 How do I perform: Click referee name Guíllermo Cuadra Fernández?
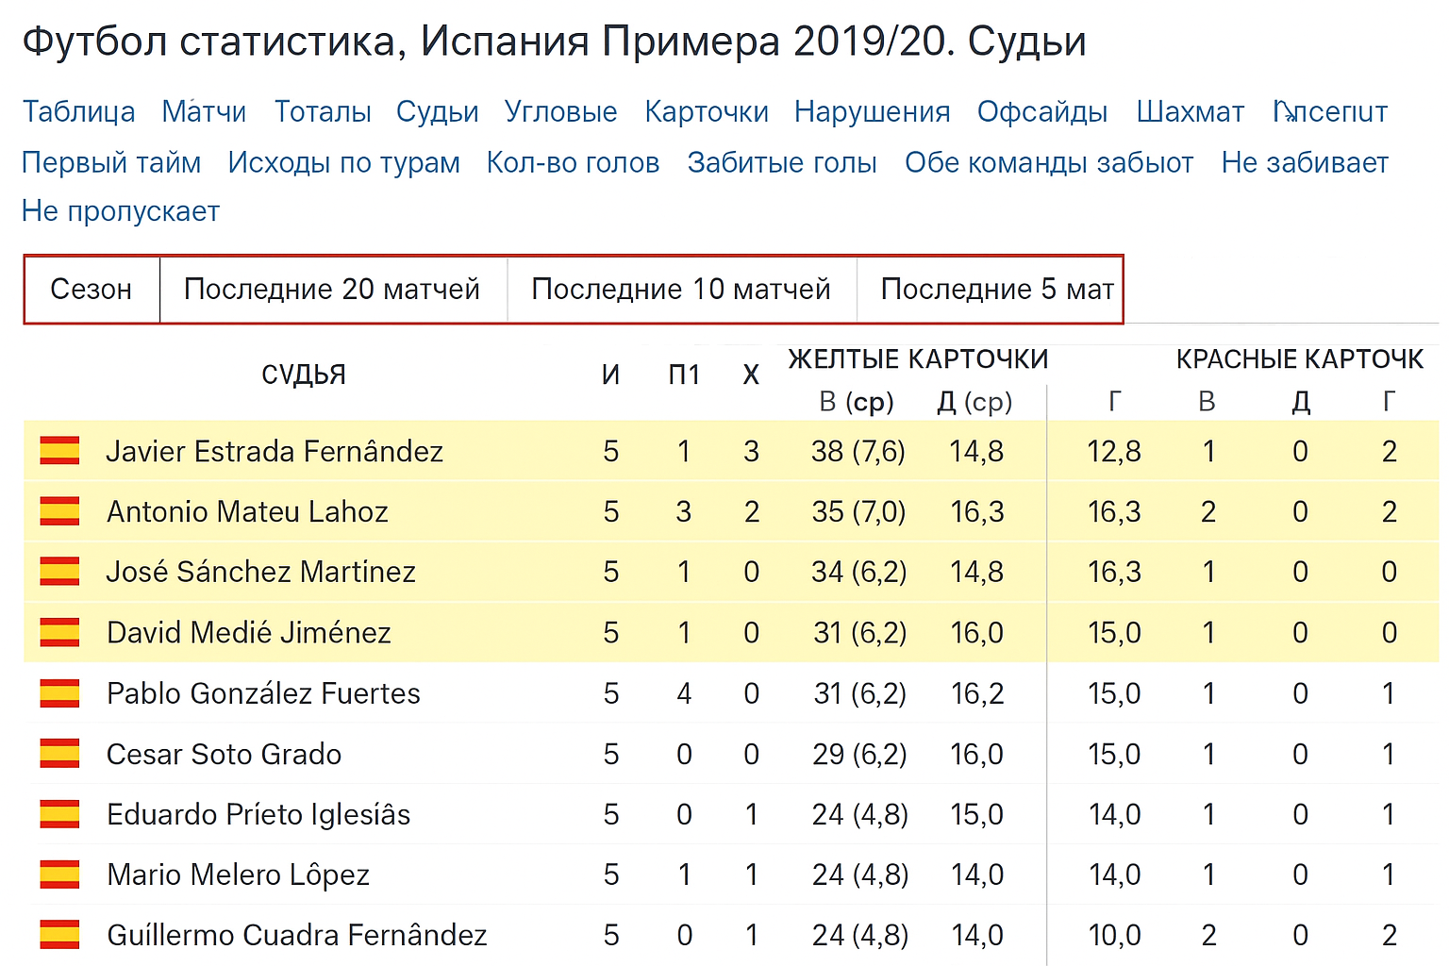pos(297,935)
